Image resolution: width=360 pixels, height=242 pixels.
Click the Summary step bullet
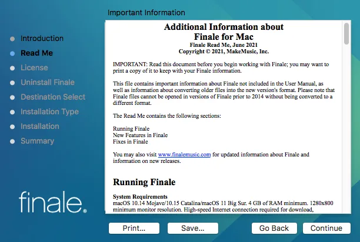(x=12, y=141)
